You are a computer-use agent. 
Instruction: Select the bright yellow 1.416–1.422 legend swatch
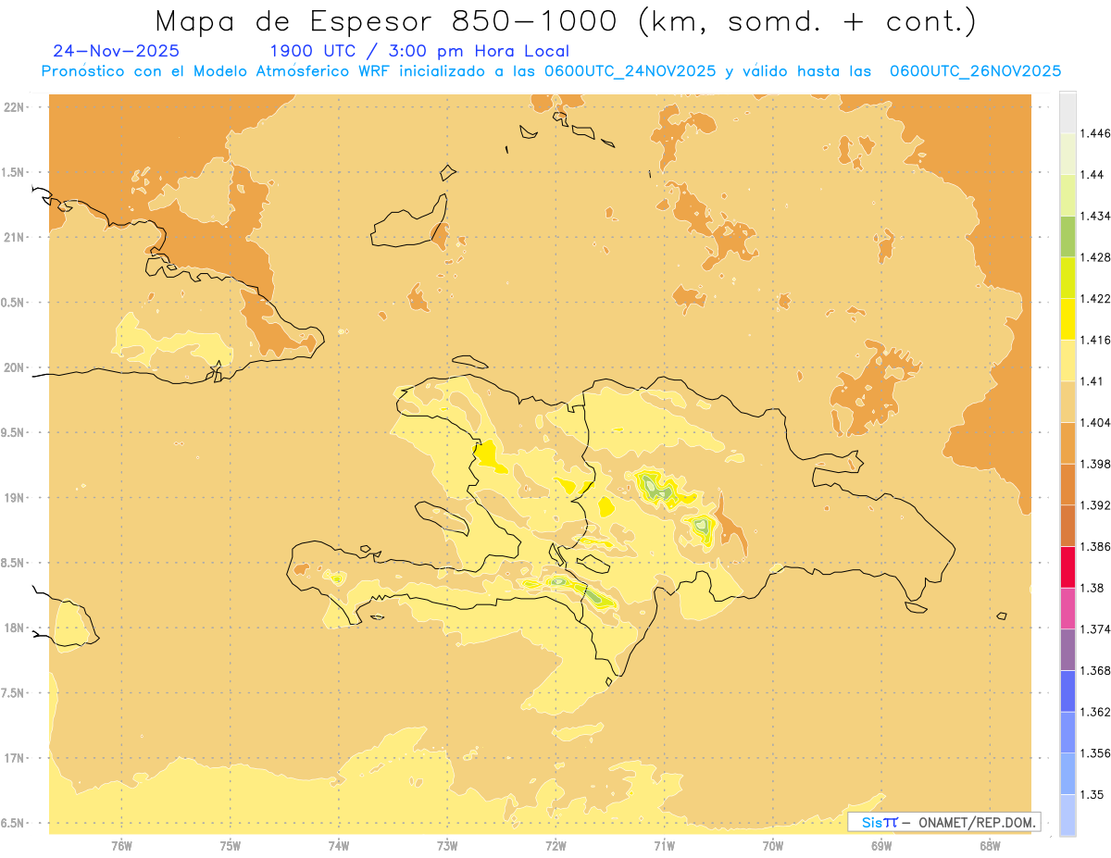(x=1067, y=319)
